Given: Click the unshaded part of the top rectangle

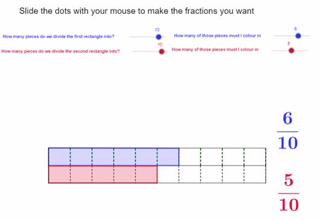Looking at the screenshot, I should pyautogui.click(x=222, y=157).
